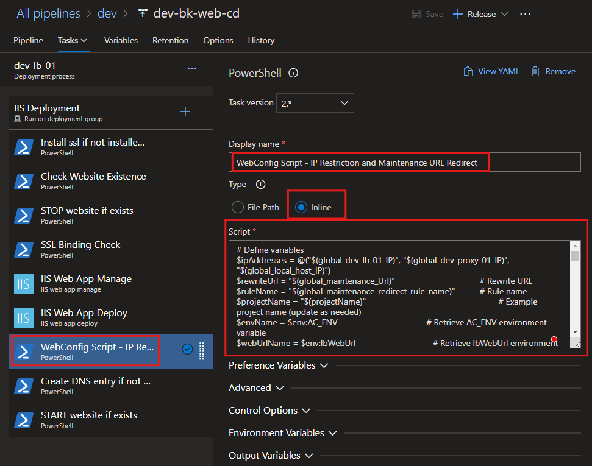
Task: Select 'START website if exists' task title
Action: click(x=89, y=415)
